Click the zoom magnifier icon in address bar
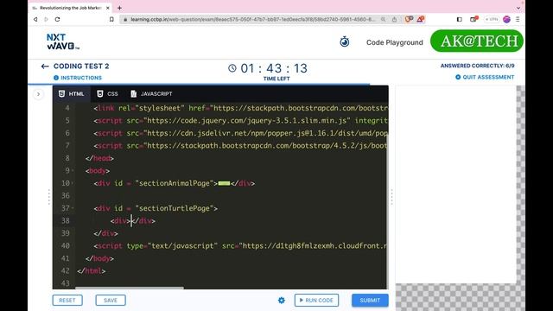The height and width of the screenshot is (311, 553). [x=383, y=19]
